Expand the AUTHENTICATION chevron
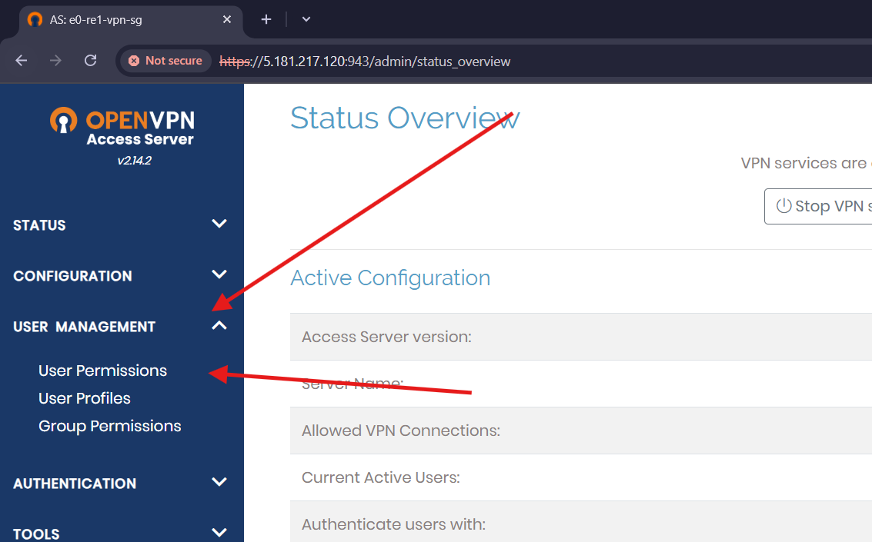 point(219,482)
